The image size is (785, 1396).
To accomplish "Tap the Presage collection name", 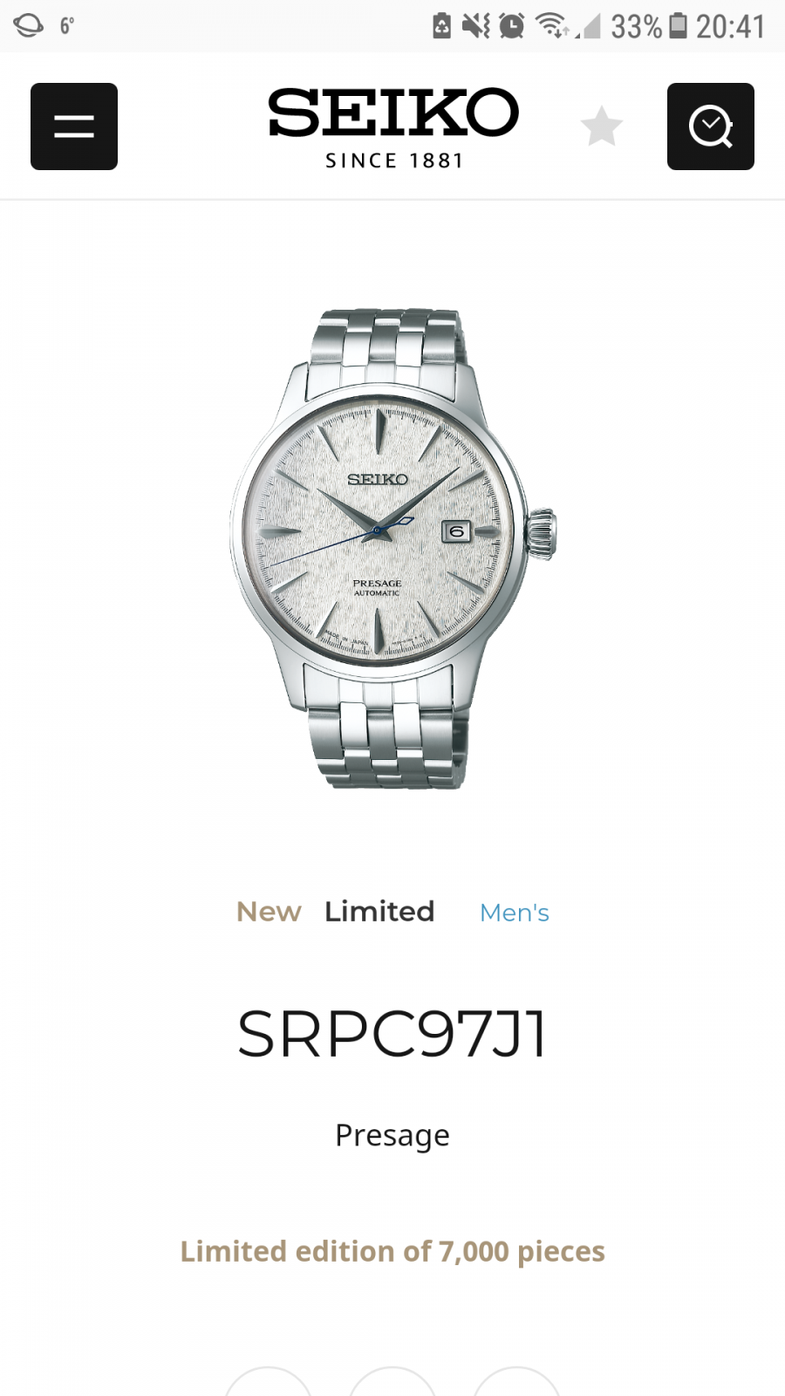I will [x=392, y=1135].
